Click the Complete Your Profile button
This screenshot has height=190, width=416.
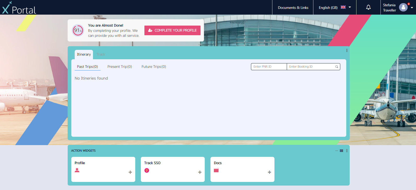[x=172, y=30]
